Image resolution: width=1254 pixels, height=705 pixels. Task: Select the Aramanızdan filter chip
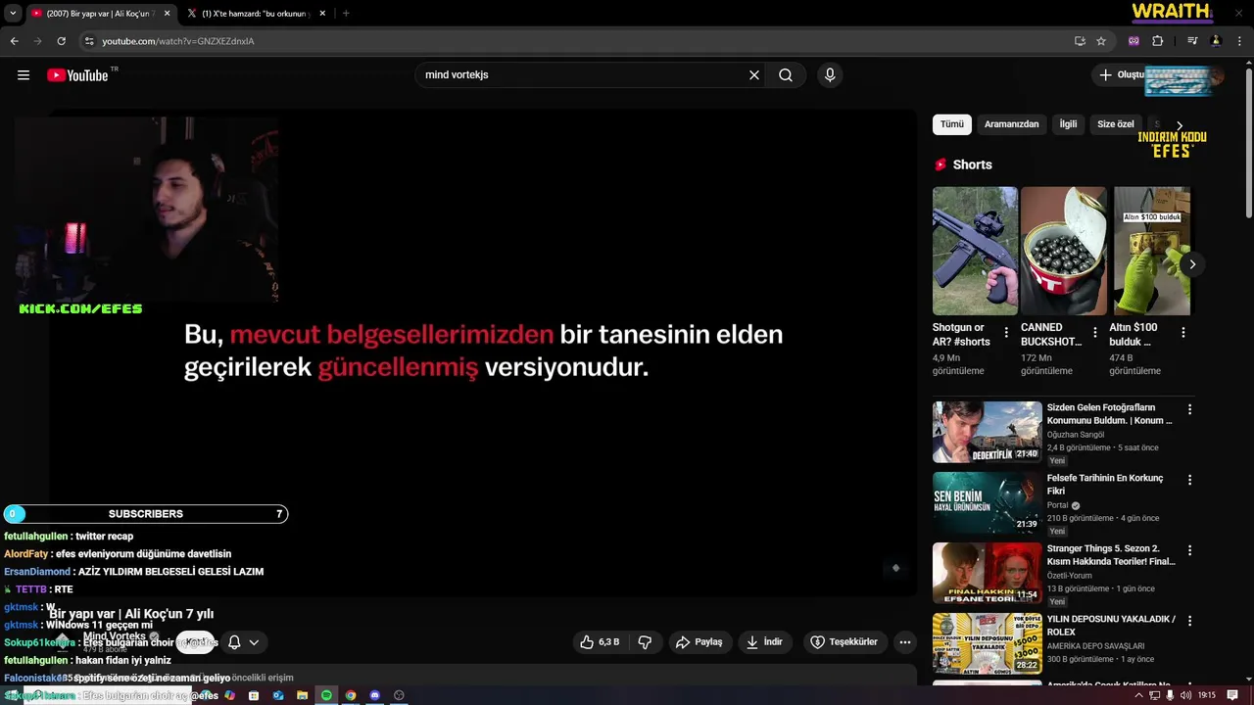[1011, 124]
